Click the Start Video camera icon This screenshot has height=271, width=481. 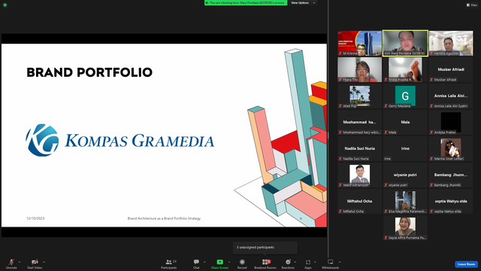coord(35,262)
